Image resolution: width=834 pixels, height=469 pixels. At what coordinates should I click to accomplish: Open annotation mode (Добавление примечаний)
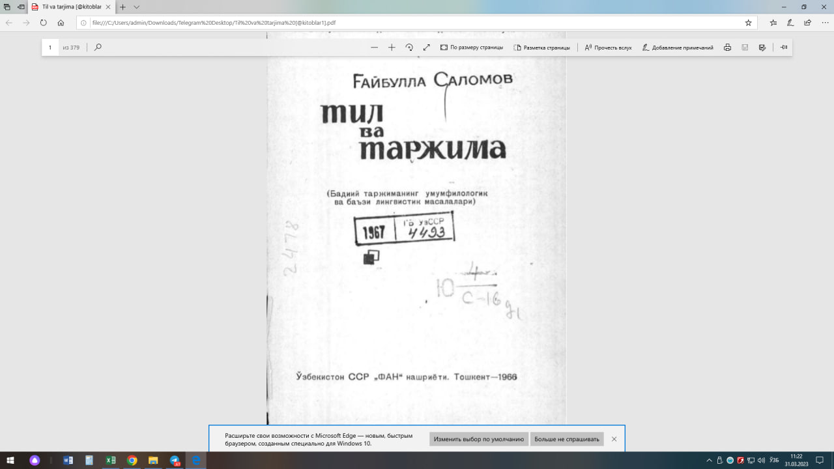pyautogui.click(x=678, y=47)
